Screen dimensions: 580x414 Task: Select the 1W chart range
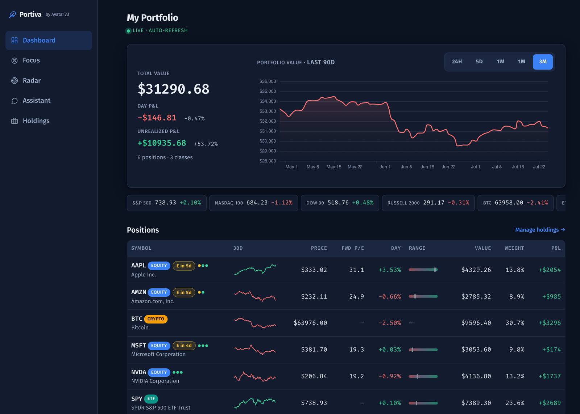point(500,62)
